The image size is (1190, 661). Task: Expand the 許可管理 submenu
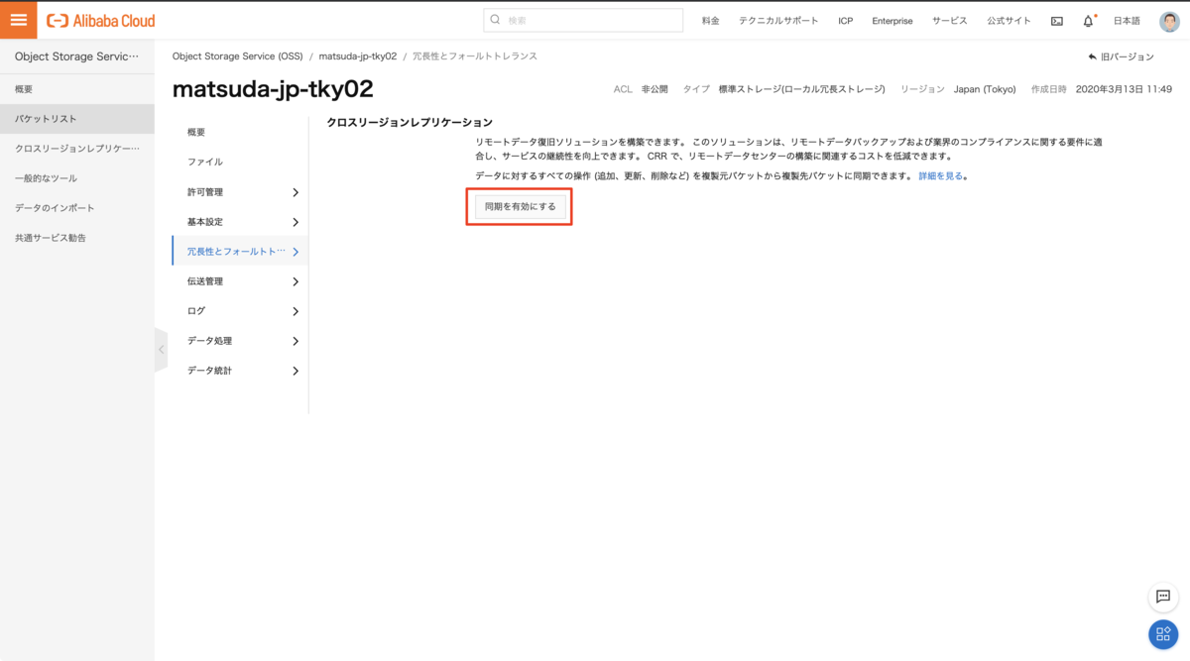click(243, 192)
